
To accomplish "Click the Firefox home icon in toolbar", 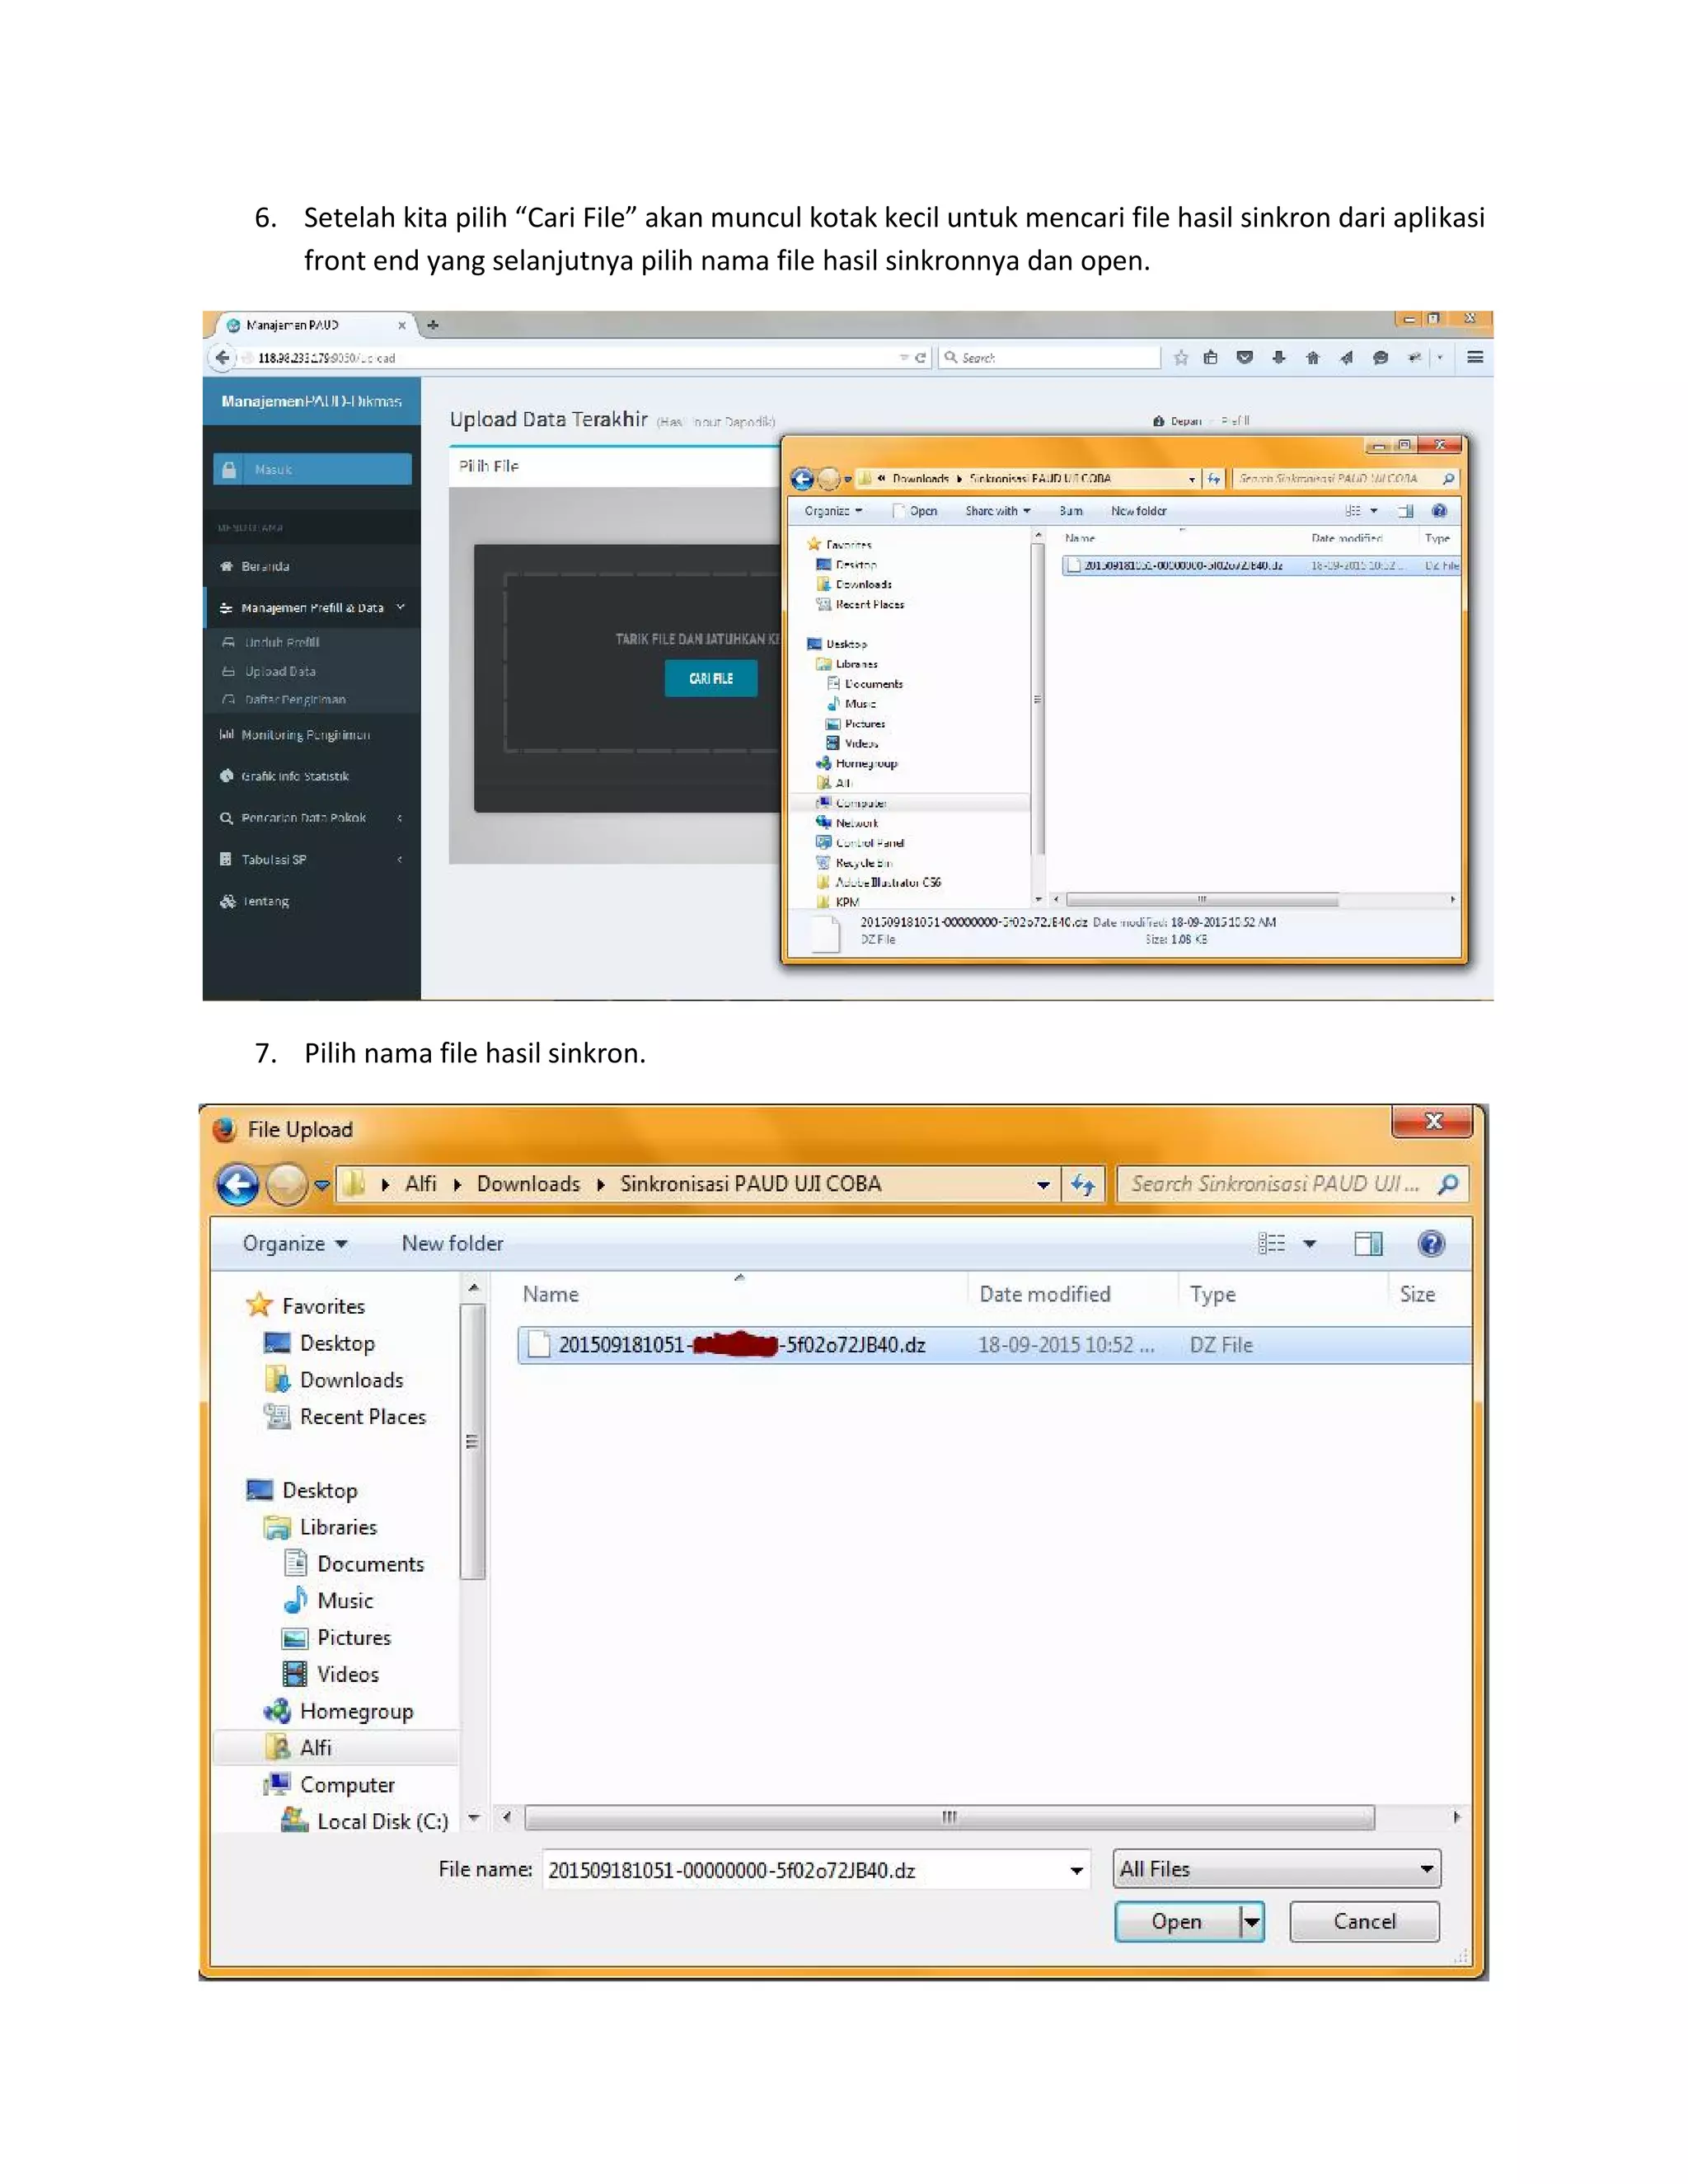I will (x=1312, y=358).
